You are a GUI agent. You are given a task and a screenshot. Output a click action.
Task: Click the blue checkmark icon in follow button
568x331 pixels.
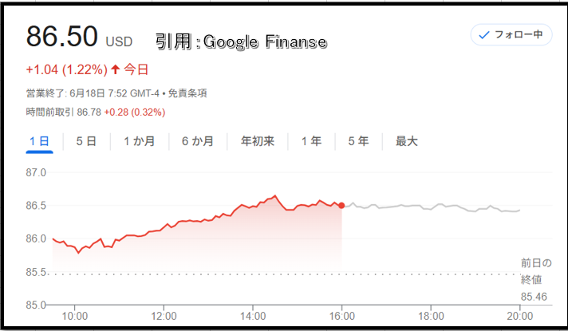[x=484, y=35]
